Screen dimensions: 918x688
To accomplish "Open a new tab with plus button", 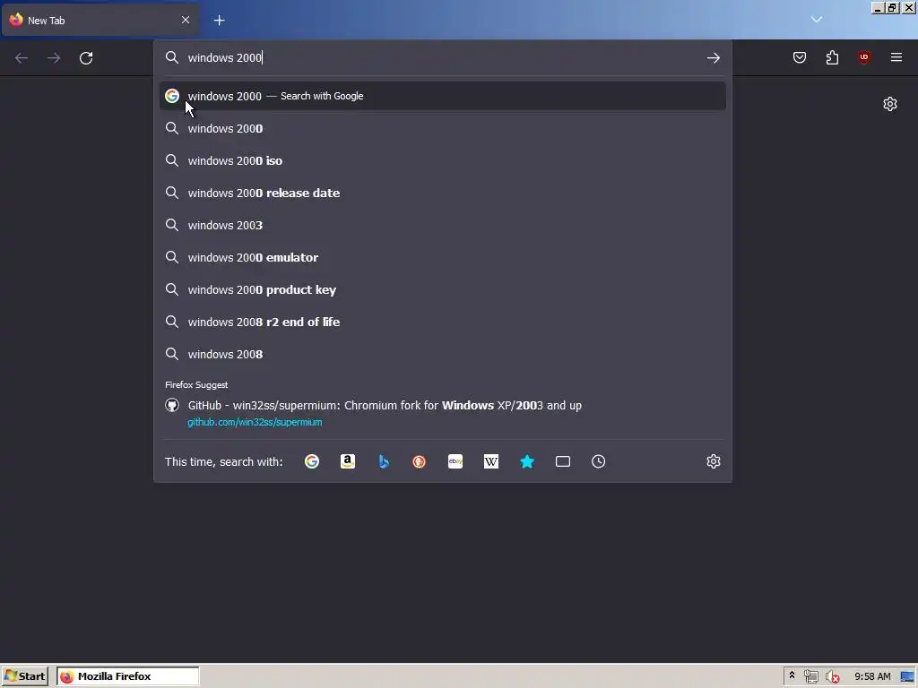I will [x=219, y=21].
